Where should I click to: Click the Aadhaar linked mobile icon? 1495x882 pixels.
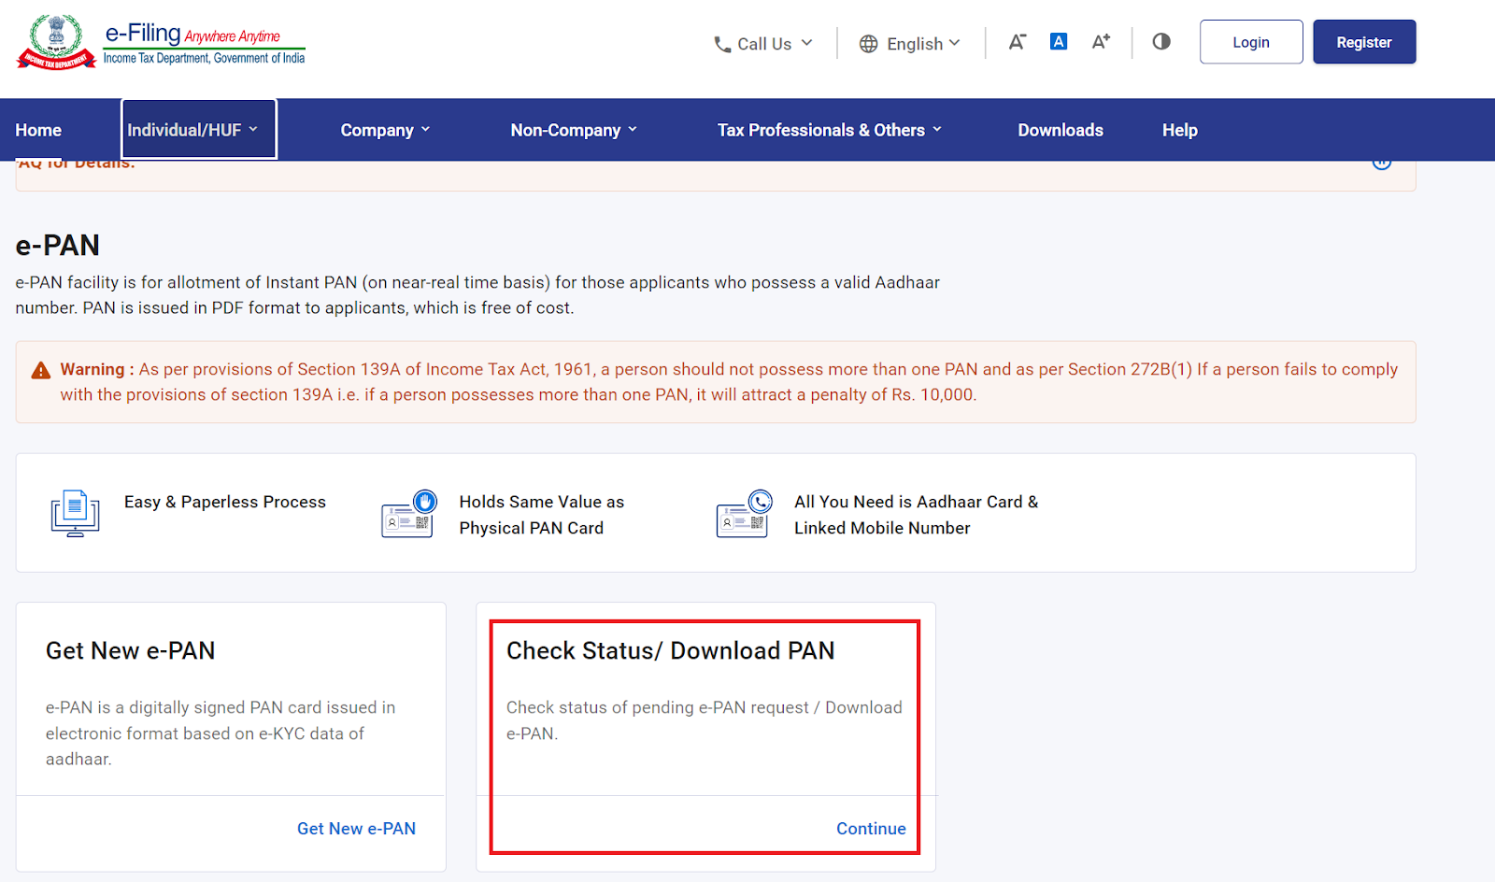click(x=744, y=514)
